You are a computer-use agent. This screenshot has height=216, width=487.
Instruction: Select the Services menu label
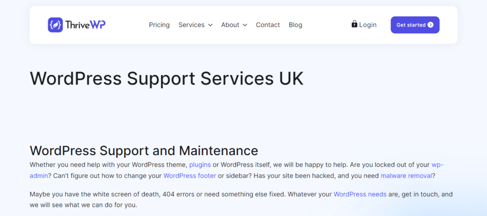(x=191, y=25)
